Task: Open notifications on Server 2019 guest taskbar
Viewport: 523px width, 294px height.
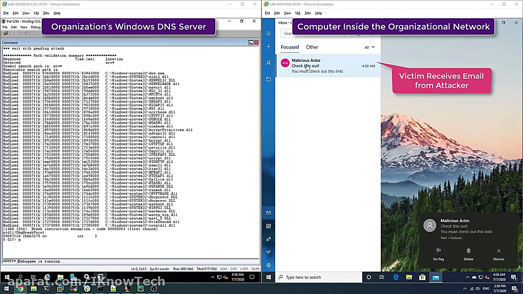Action: pos(252,277)
